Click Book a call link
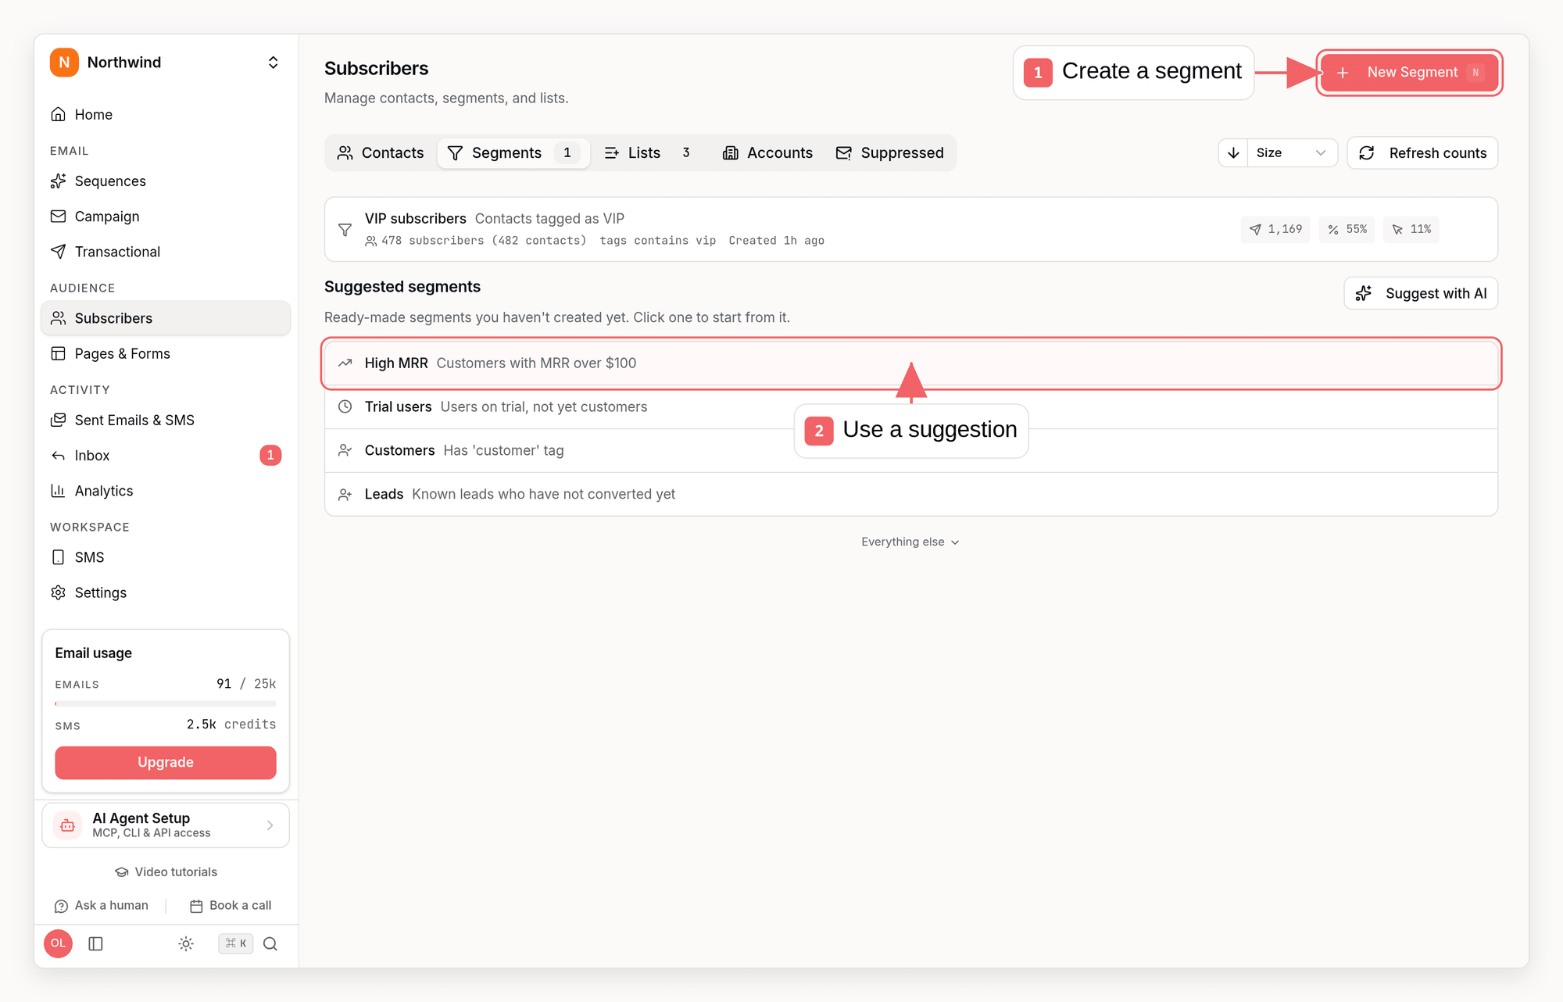Image resolution: width=1563 pixels, height=1002 pixels. (x=231, y=905)
